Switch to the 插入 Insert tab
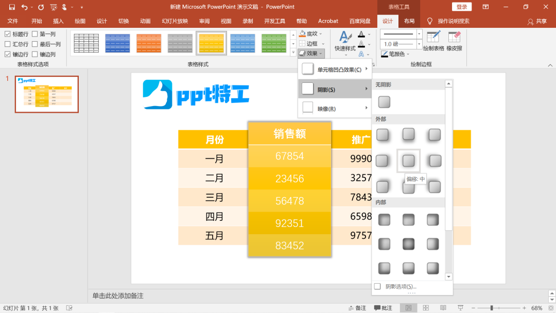Image resolution: width=556 pixels, height=313 pixels. [x=58, y=21]
